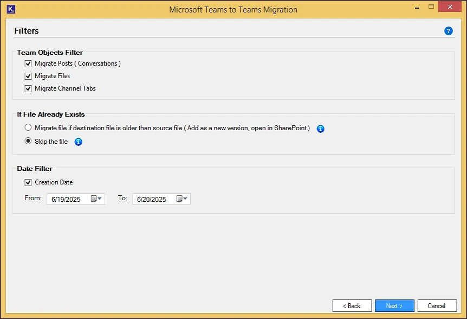Screen dimensions: 467x319
Task: Open the To date calendar dropdown
Action: [x=181, y=199]
